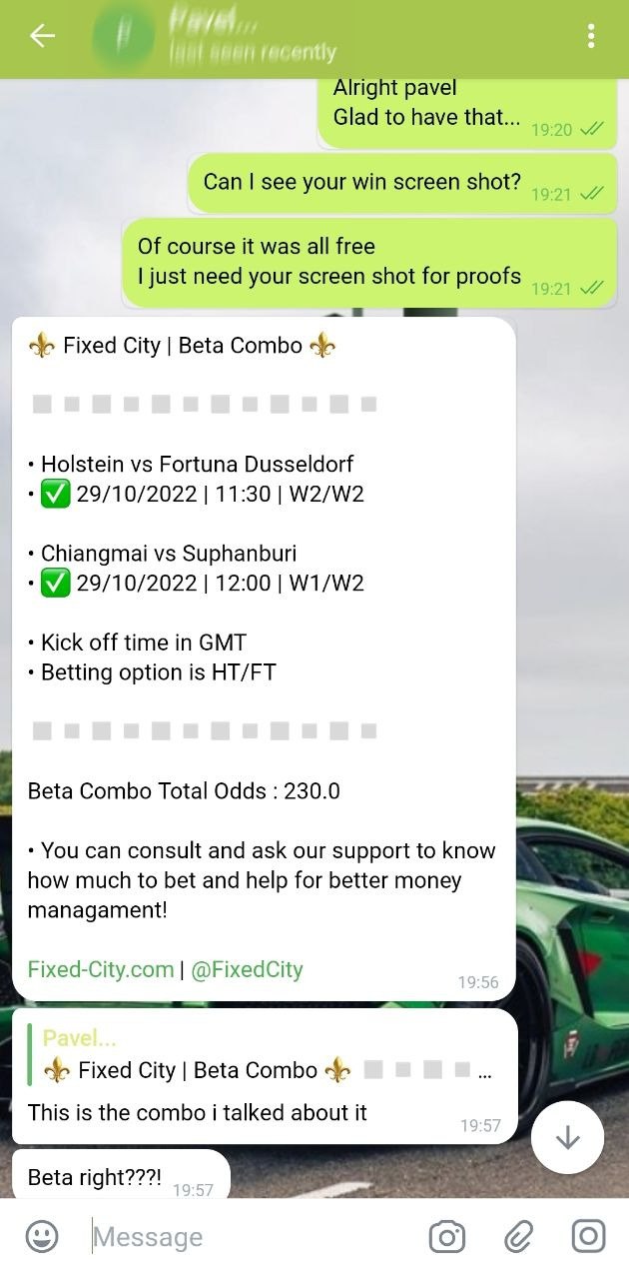Open the contact's blurred profile avatar
The image size is (629, 1279).
pyautogui.click(x=123, y=38)
